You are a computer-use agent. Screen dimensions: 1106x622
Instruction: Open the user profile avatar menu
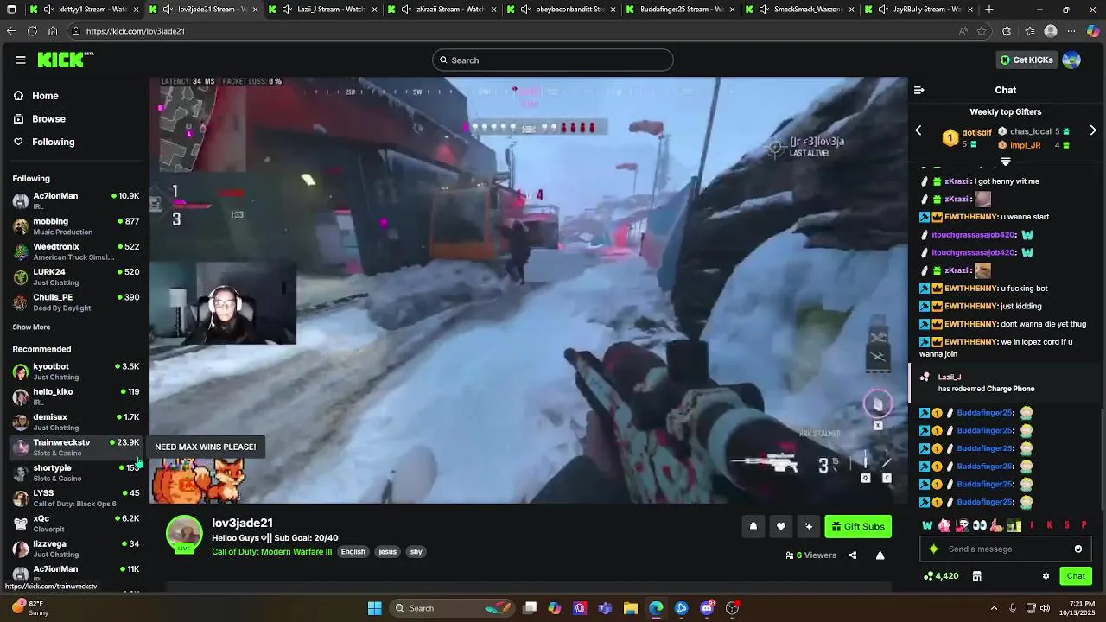(x=1071, y=60)
